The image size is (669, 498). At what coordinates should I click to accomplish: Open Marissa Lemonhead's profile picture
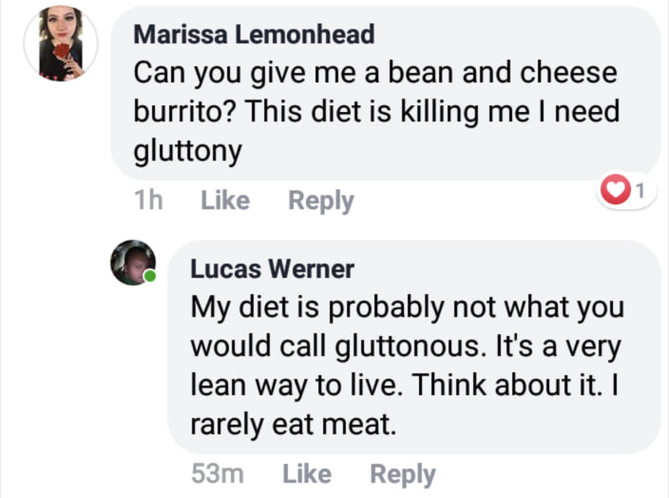[61, 43]
